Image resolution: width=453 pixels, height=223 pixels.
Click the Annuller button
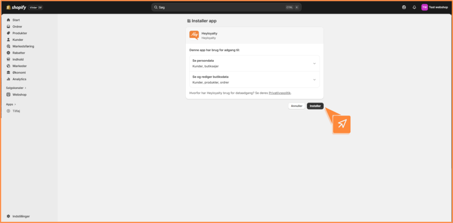(296, 106)
